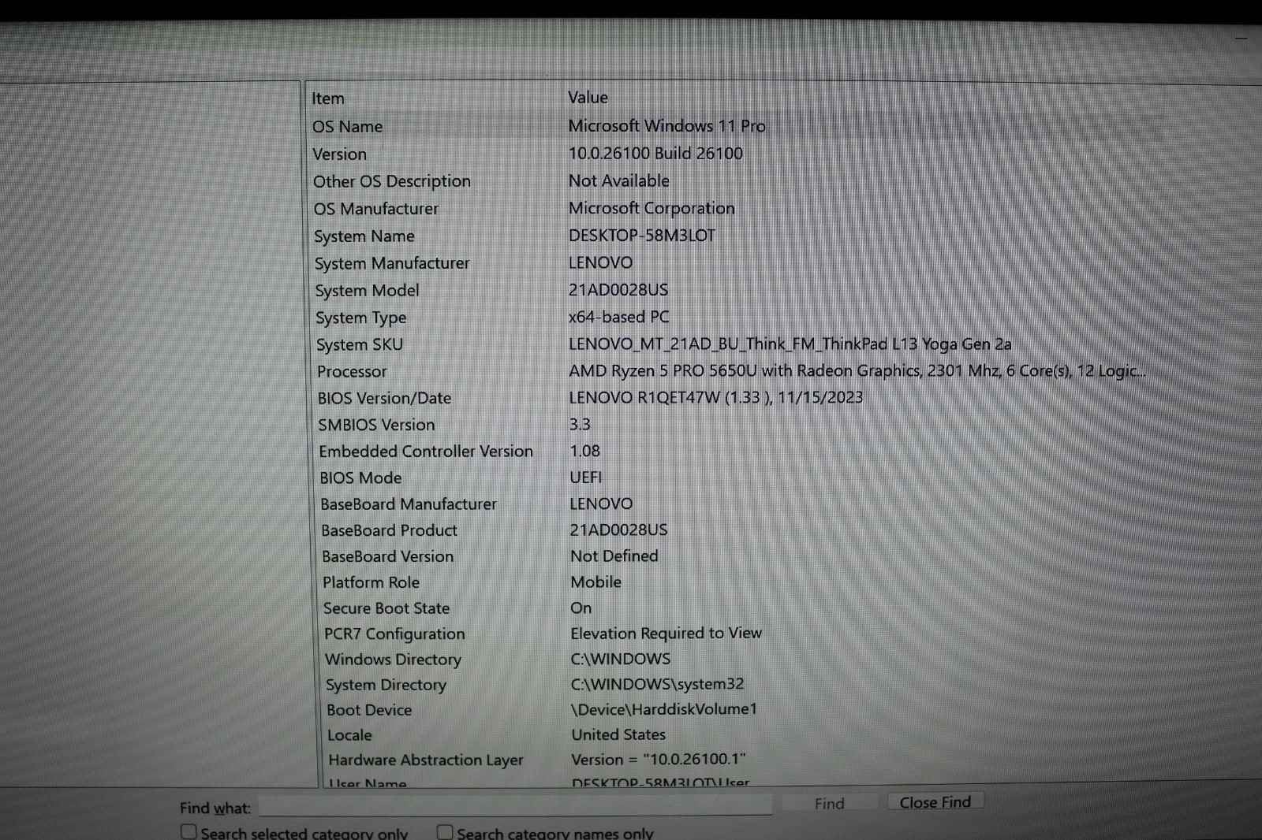Select 'BaseBoard Manufacturer' row label

409,504
